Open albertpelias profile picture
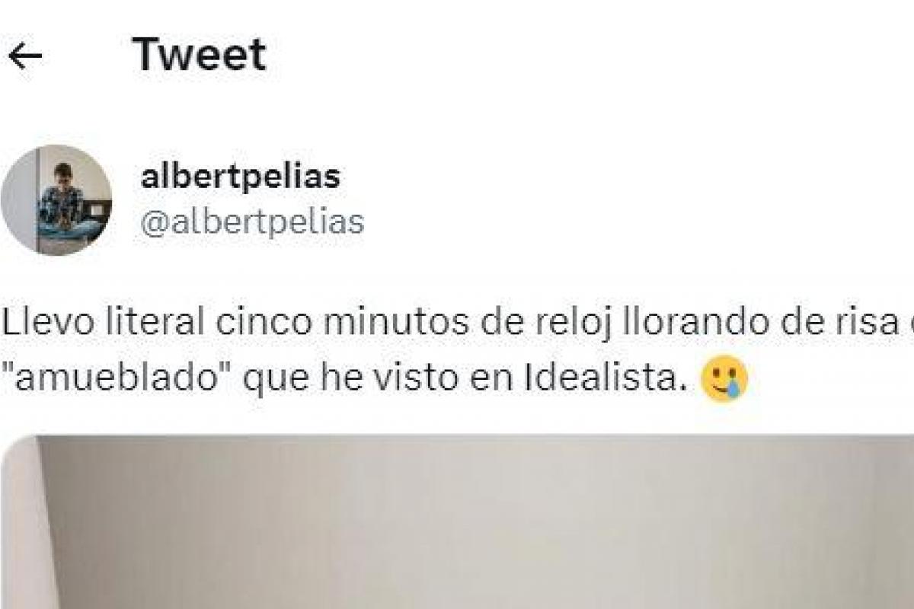 point(56,199)
